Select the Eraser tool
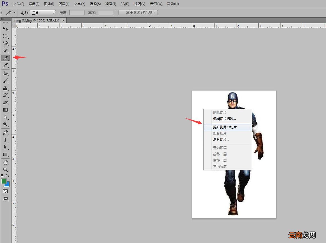This screenshot has height=243, width=326. pyautogui.click(x=5, y=103)
